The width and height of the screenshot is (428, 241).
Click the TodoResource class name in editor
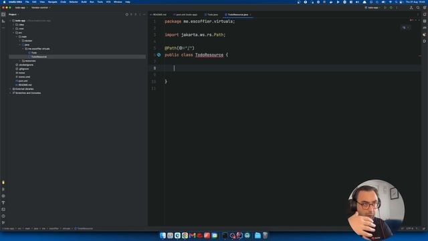coord(209,55)
